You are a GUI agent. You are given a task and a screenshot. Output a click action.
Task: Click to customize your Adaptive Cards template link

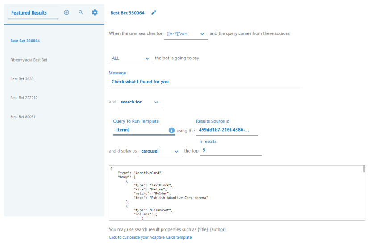150,237
